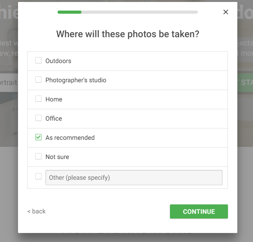
Task: Go to previous step via back link
Action: 36,211
